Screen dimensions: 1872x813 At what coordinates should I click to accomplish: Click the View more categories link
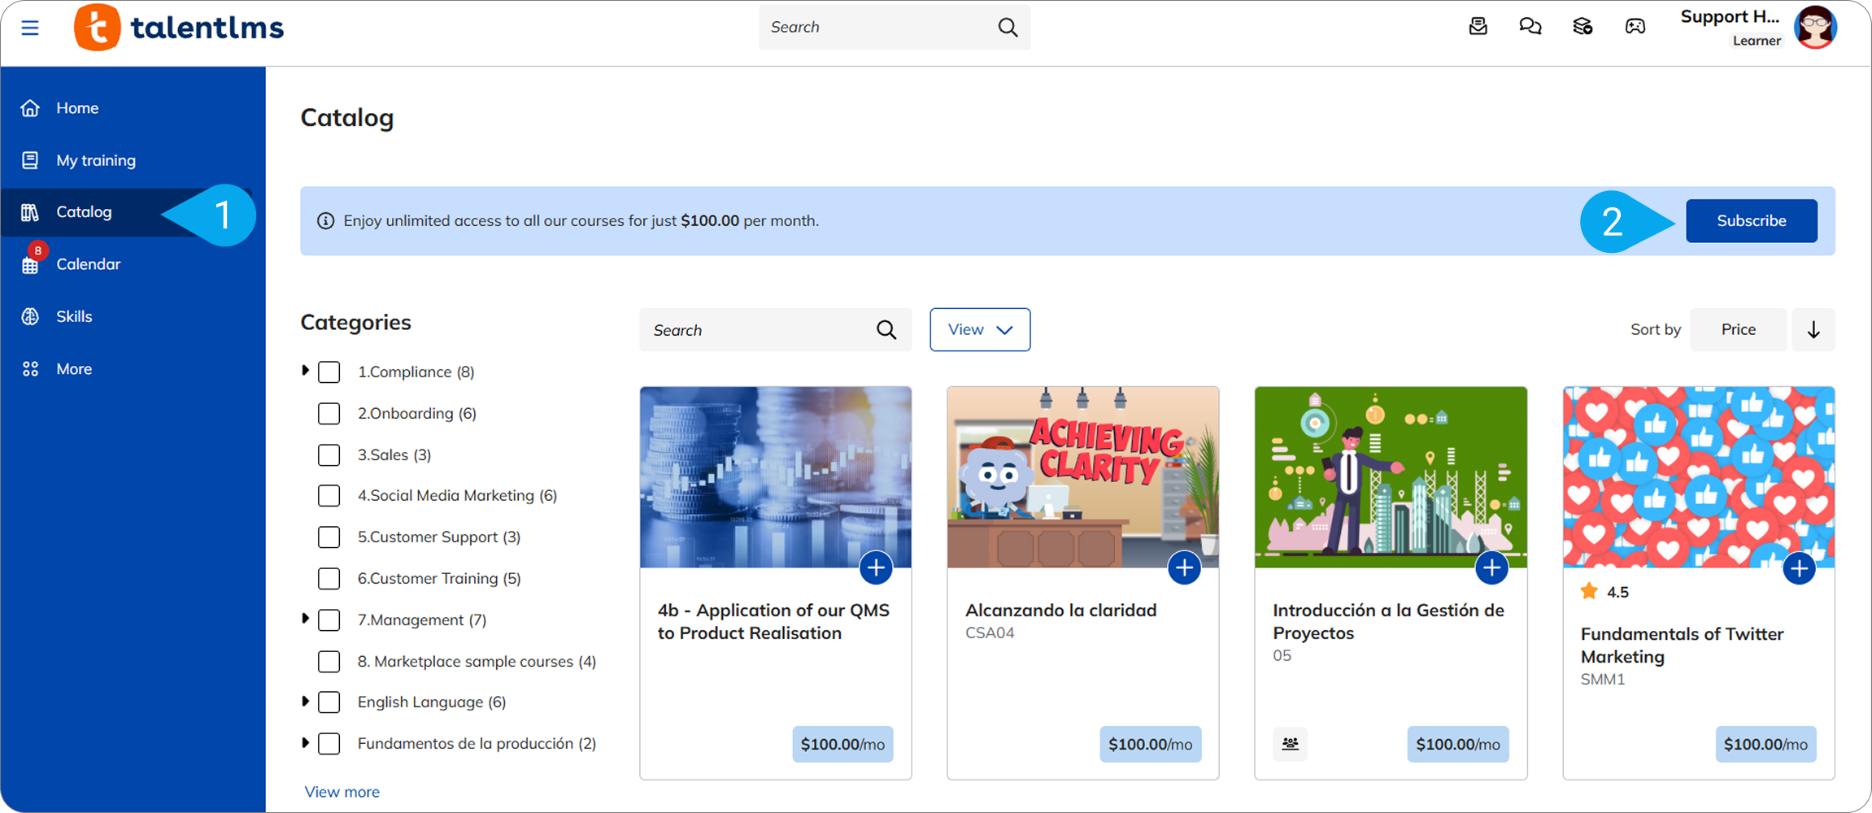pos(342,792)
